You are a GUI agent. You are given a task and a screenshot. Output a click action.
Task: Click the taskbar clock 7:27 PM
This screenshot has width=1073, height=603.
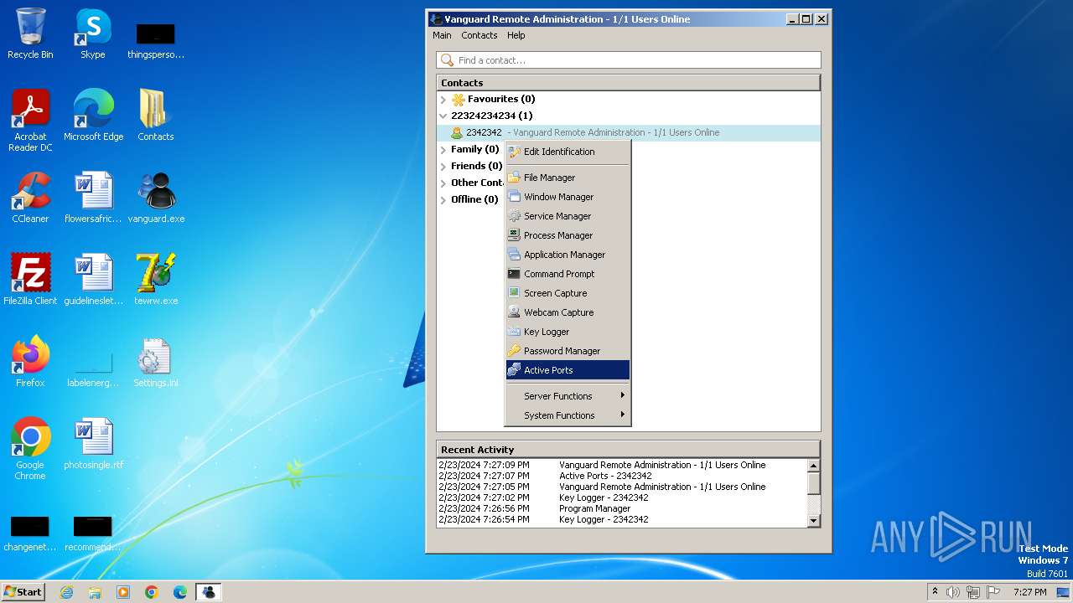pos(1030,592)
